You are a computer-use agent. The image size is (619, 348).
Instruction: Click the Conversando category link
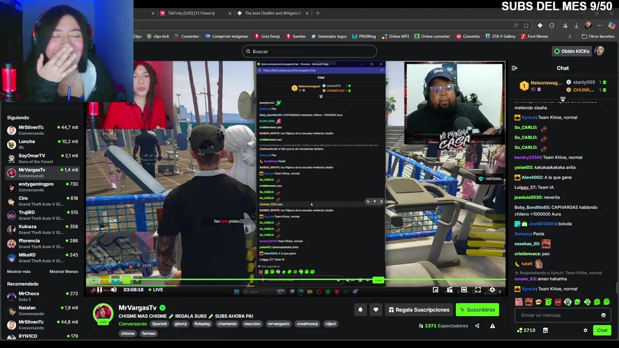pyautogui.click(x=133, y=324)
